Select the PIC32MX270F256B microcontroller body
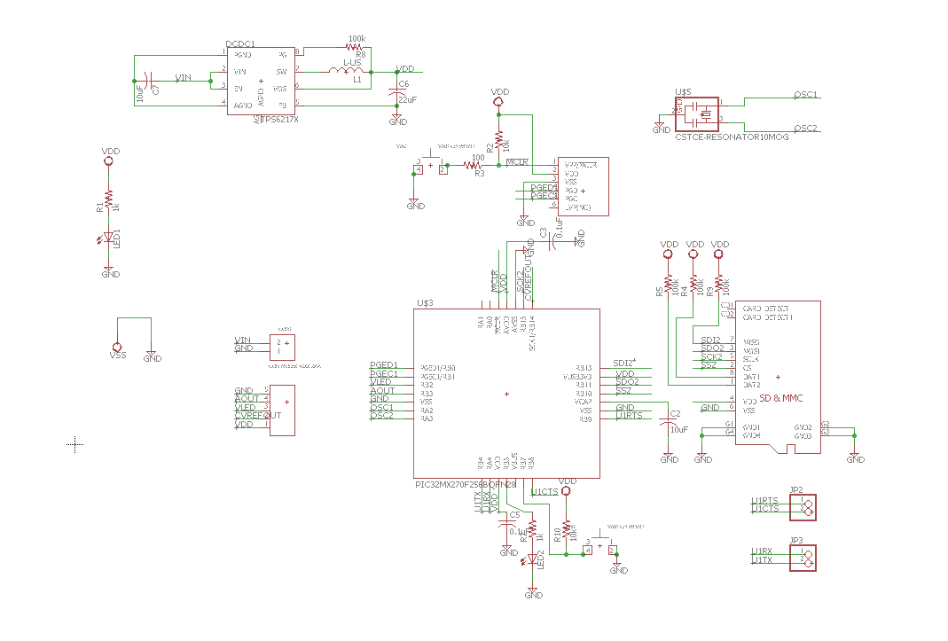Viewport: 948px width, 641px height. pyautogui.click(x=506, y=394)
